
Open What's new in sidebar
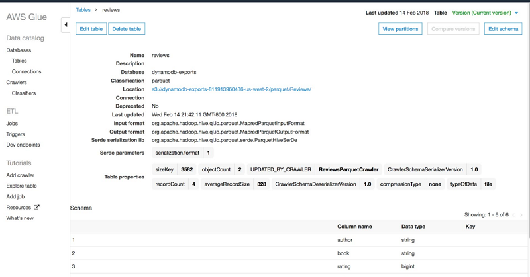[20, 218]
